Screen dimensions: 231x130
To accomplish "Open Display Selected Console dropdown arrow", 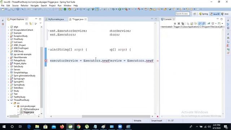I will 216,23.
